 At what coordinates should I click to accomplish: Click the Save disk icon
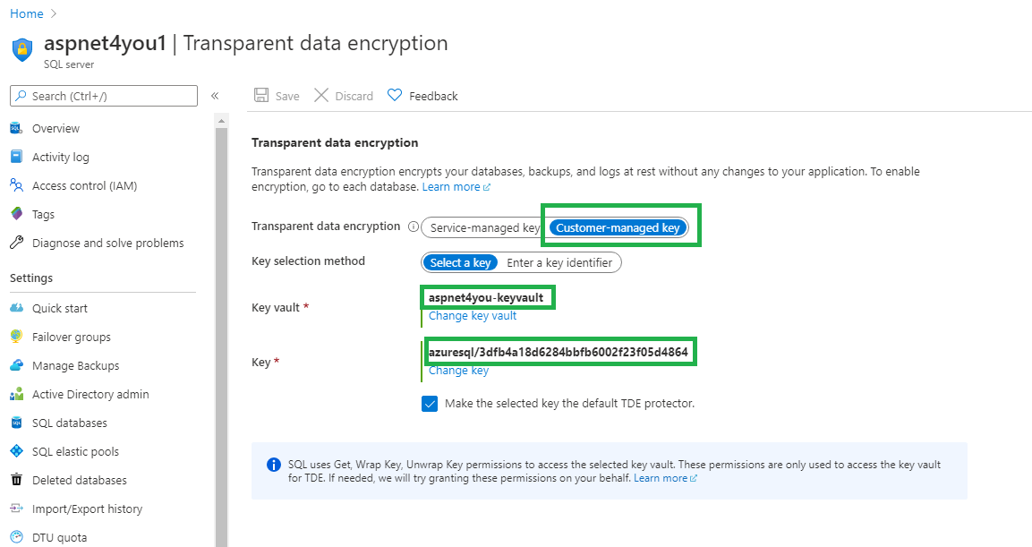click(261, 96)
